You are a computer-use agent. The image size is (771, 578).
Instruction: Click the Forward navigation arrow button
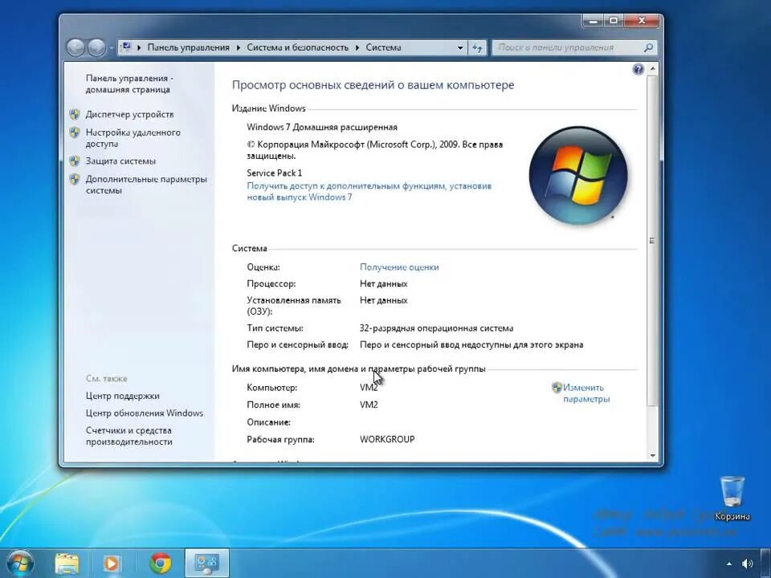click(x=97, y=47)
